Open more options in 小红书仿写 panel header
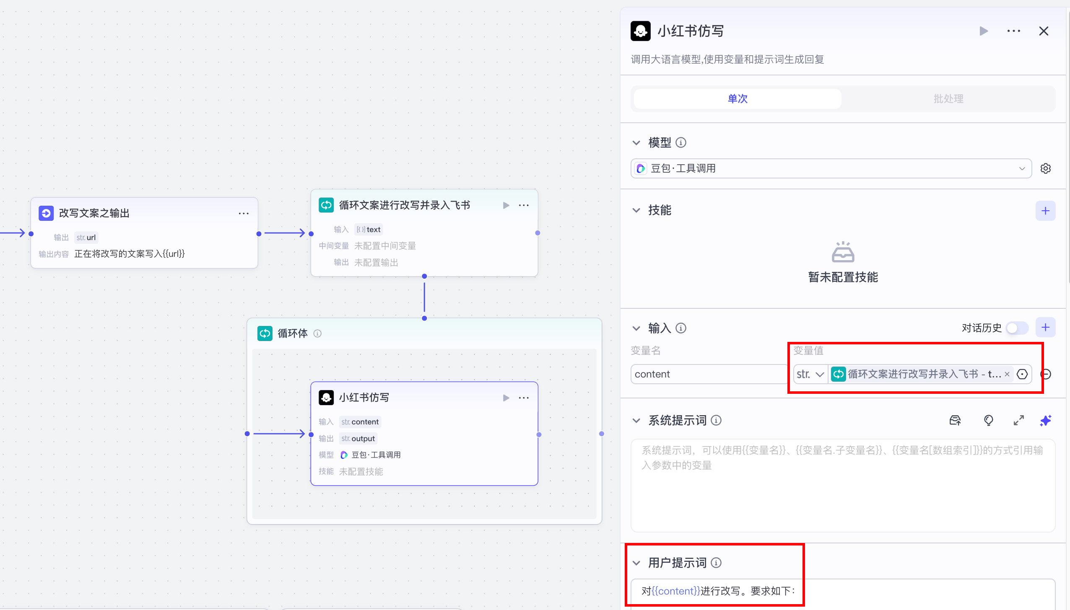The width and height of the screenshot is (1070, 610). click(x=1013, y=31)
